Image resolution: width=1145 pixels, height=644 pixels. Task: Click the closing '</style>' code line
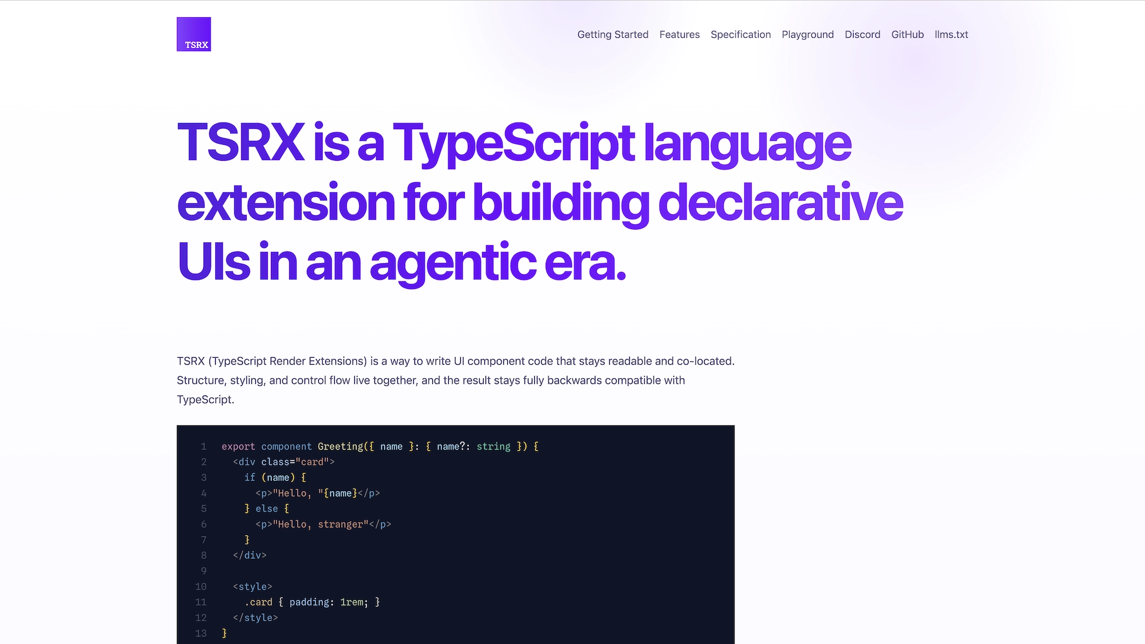[255, 618]
